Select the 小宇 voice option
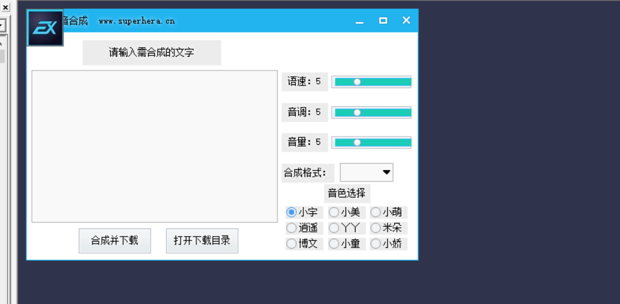620x304 pixels. pos(291,212)
